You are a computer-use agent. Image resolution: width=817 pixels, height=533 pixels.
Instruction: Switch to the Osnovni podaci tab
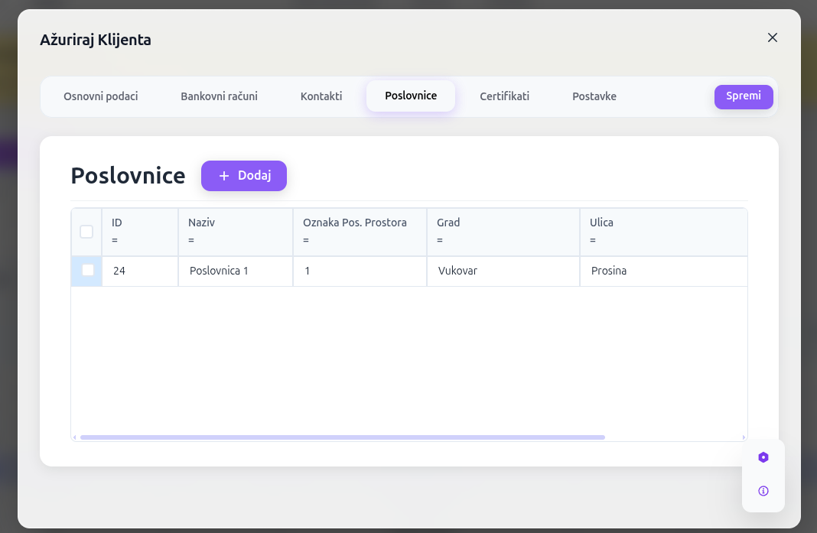tap(101, 96)
